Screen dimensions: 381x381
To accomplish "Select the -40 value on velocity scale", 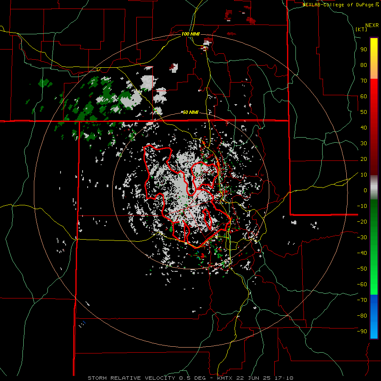I will point(362,253).
